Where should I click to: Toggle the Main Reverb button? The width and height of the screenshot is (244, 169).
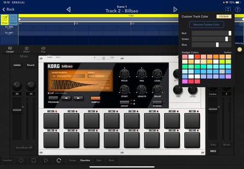(x=30, y=65)
